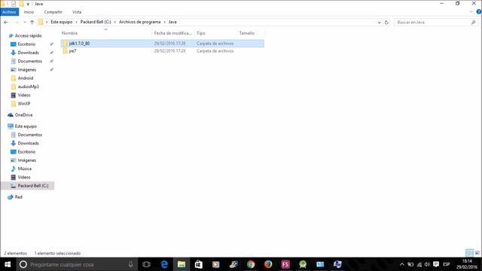
Task: Open quick access toolbar customize arrow
Action: coord(28,4)
